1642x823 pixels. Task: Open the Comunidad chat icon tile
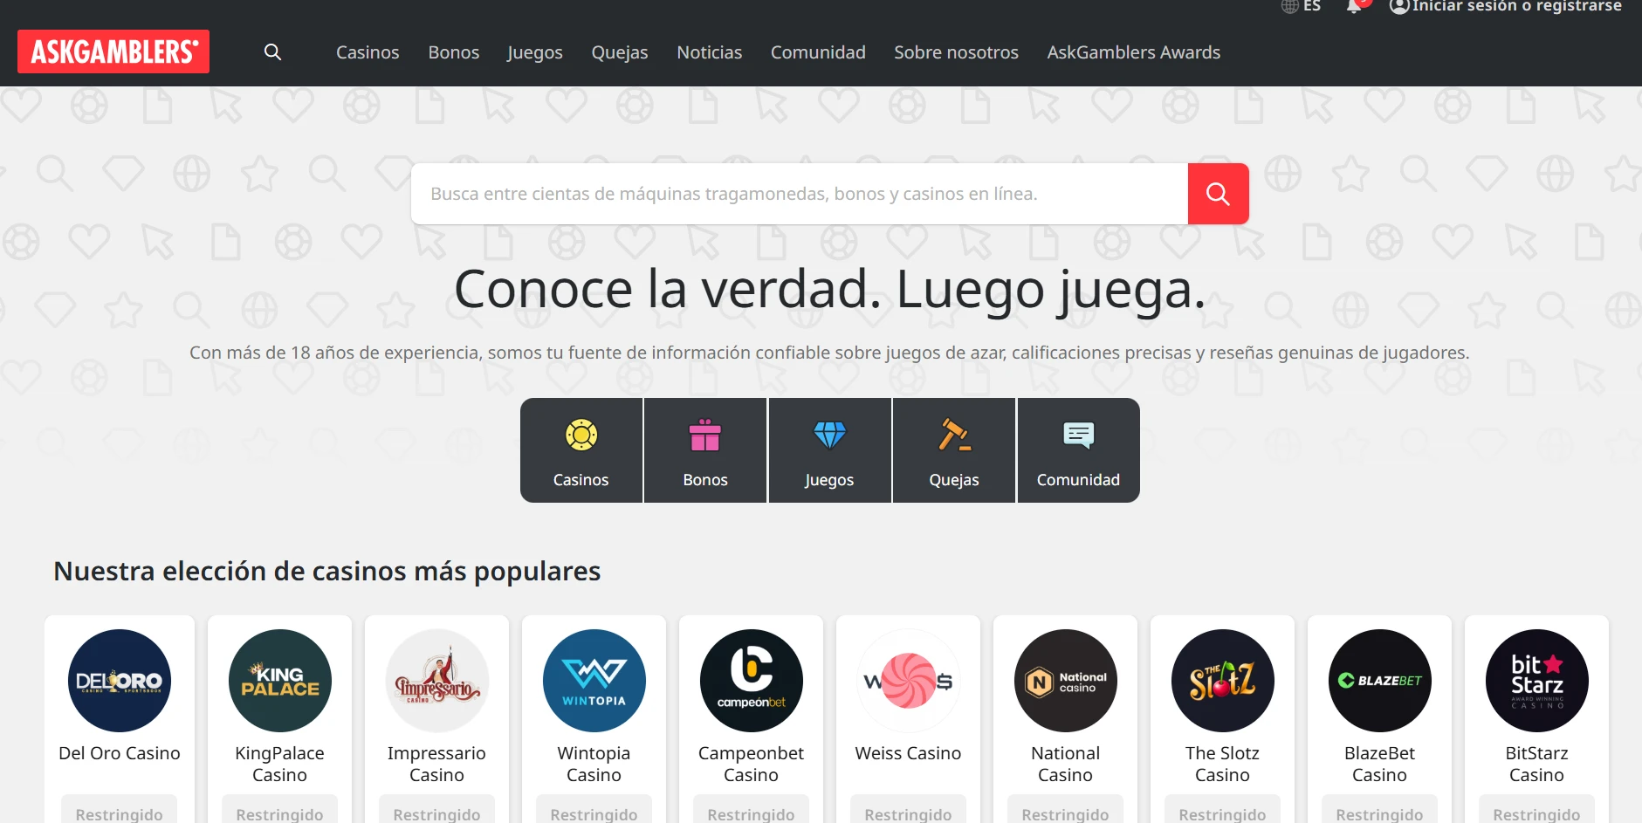pyautogui.click(x=1078, y=450)
